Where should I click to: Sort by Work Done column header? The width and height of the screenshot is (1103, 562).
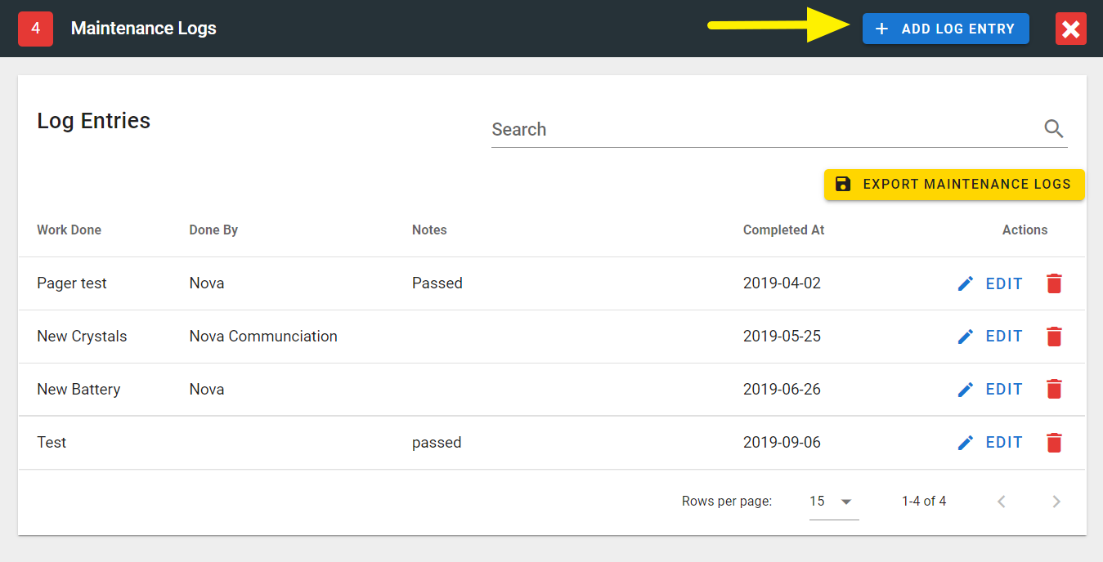(x=69, y=230)
